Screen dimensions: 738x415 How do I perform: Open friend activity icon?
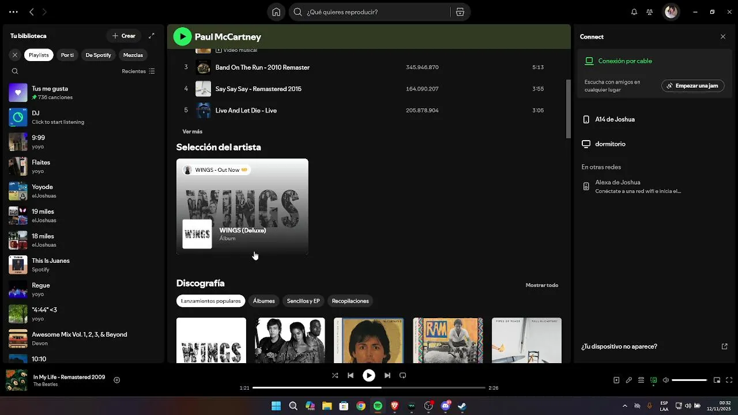tap(650, 12)
